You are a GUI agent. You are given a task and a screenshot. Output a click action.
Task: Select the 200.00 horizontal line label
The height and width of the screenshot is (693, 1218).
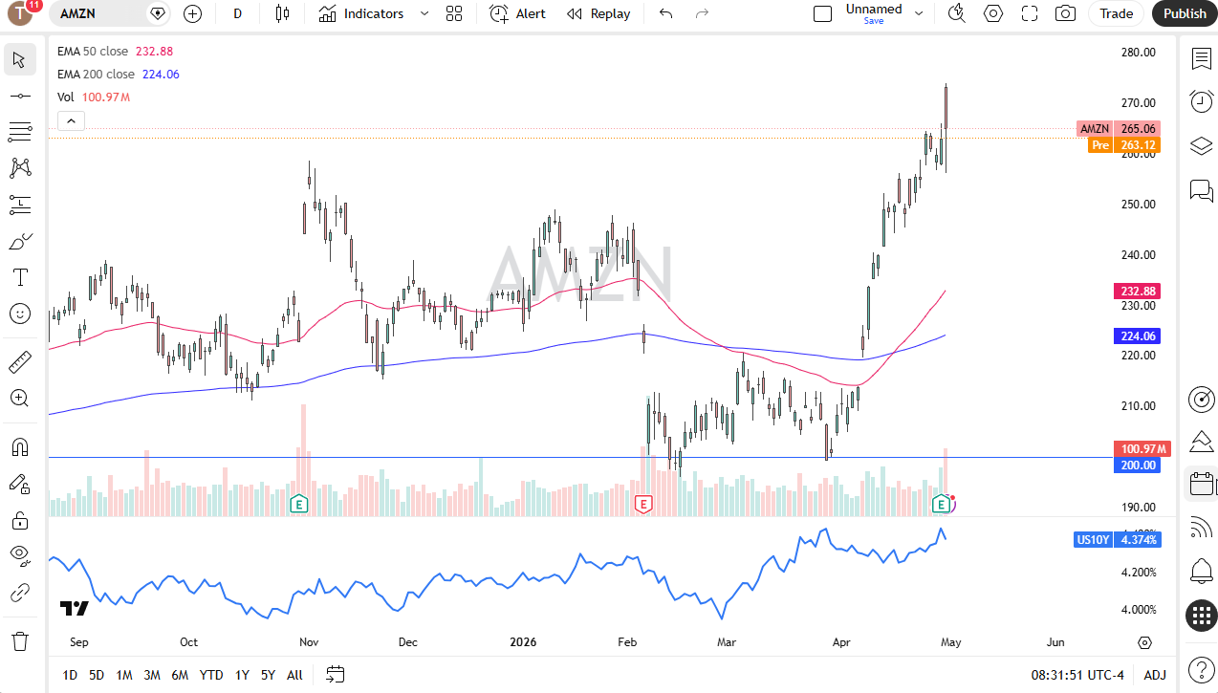(1138, 466)
